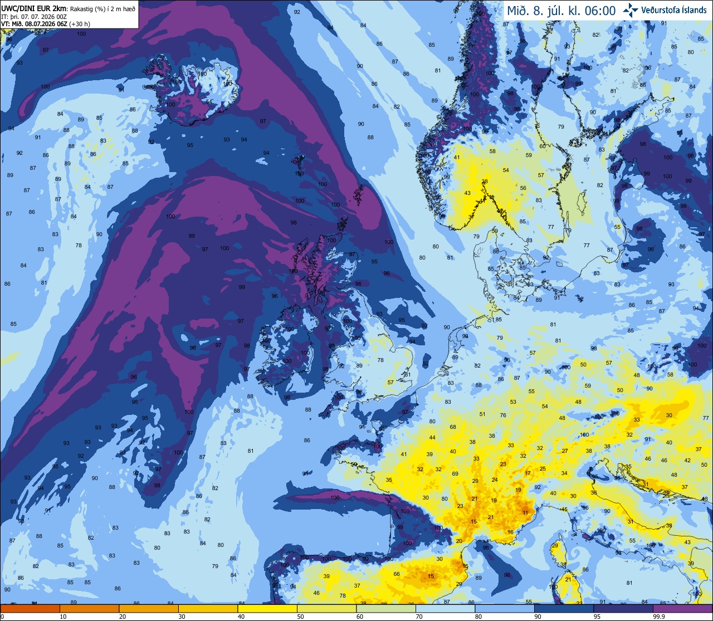
Task: Click the IT initialization time line in the info box
Action: coord(34,16)
